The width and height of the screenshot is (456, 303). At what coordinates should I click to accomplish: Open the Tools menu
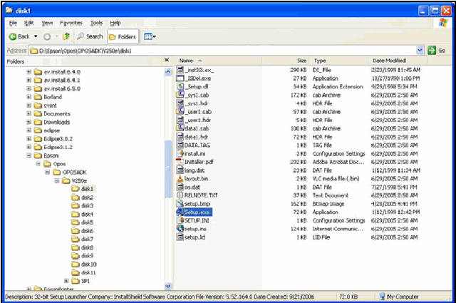[96, 23]
